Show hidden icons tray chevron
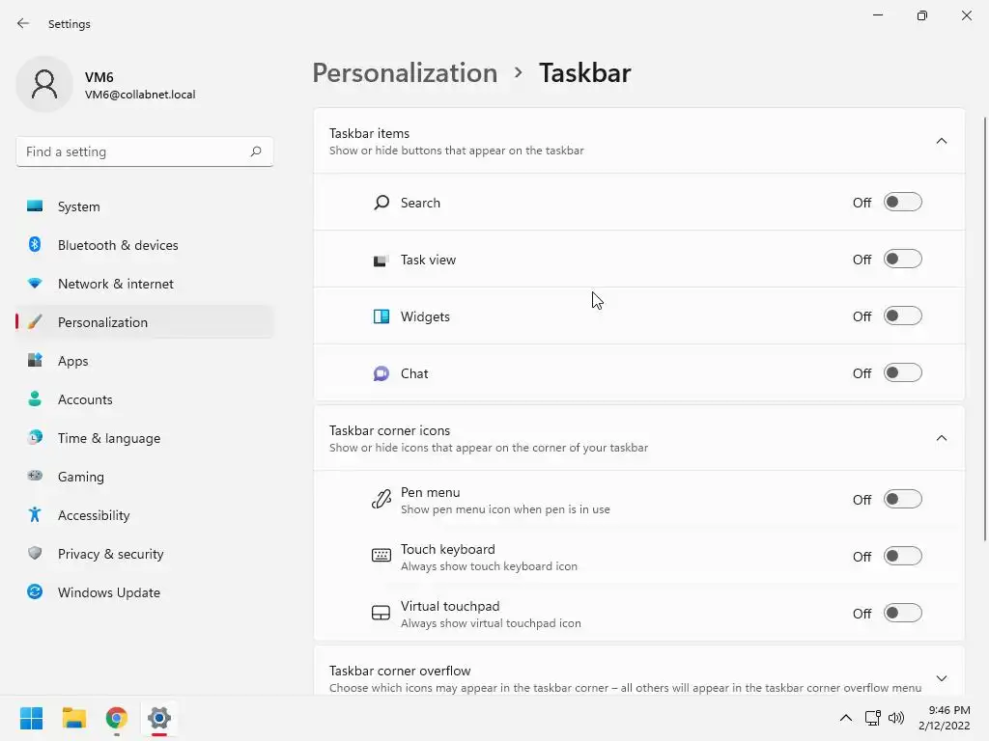This screenshot has height=741, width=989. click(846, 718)
